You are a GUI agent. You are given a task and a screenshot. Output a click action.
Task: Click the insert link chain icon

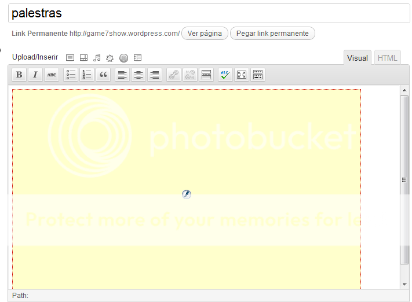[173, 75]
